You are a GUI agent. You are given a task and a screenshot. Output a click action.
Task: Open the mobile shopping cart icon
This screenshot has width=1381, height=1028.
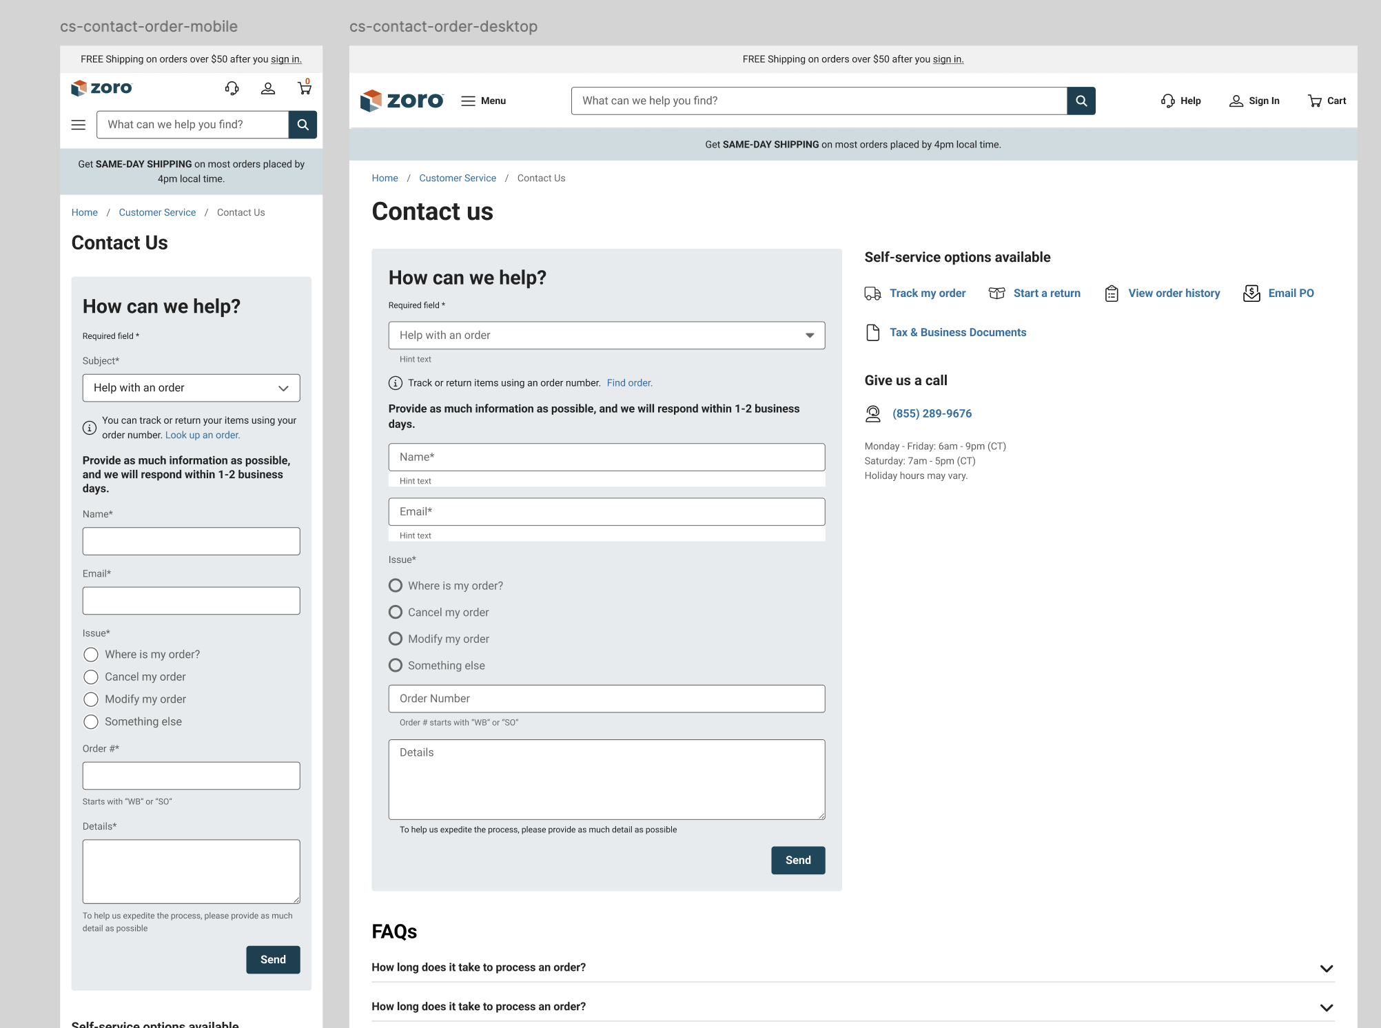pyautogui.click(x=304, y=88)
